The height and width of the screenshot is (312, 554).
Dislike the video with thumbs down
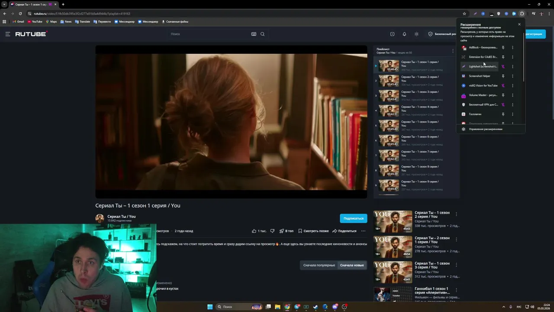[272, 231]
